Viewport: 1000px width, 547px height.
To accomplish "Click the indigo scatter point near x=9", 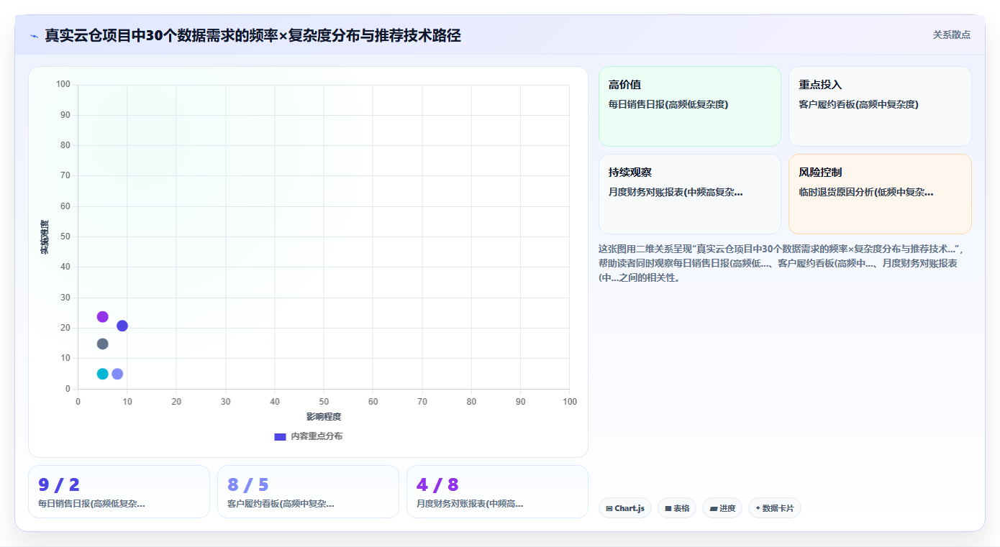I will pos(122,326).
